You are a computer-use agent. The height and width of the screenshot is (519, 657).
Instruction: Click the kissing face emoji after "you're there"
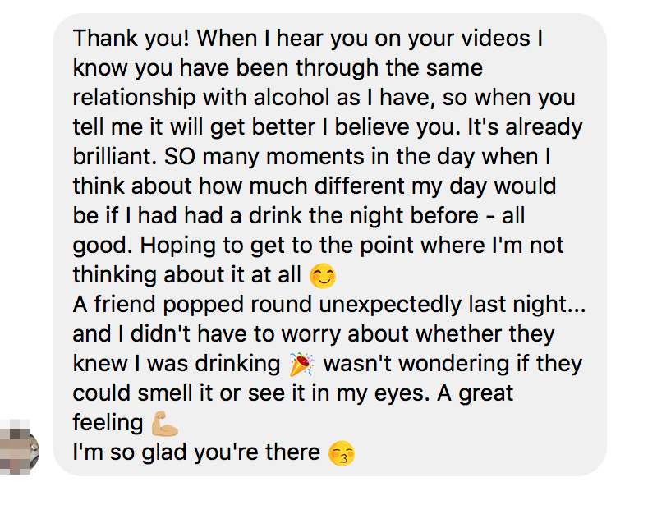[342, 453]
